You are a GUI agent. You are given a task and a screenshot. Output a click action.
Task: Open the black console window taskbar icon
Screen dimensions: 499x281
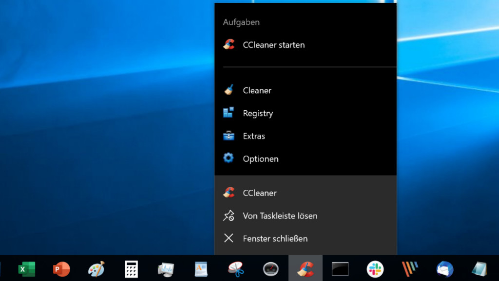point(340,269)
